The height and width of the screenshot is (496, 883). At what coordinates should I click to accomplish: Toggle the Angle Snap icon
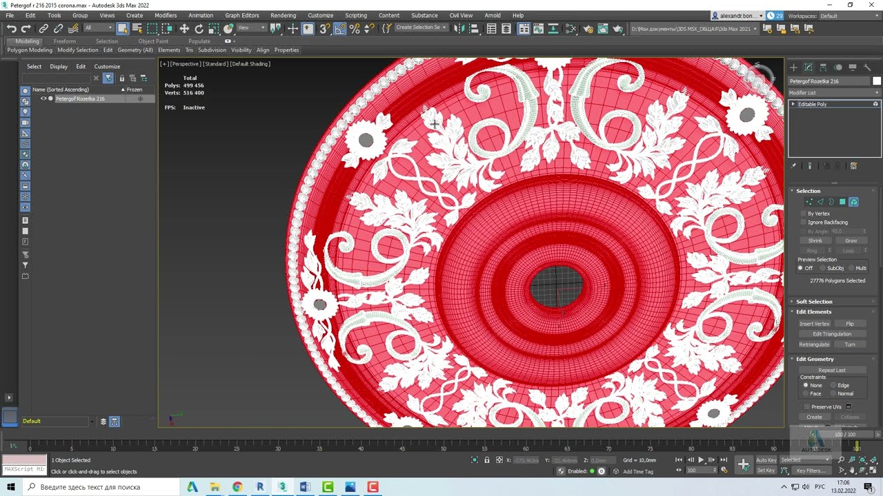(x=339, y=28)
